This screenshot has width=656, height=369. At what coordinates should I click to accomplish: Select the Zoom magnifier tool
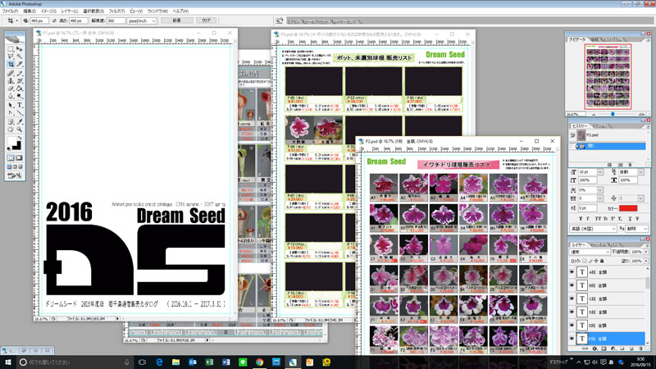coord(19,130)
